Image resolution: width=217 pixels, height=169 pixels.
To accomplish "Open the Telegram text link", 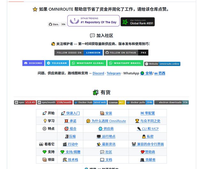I will (x=114, y=73).
